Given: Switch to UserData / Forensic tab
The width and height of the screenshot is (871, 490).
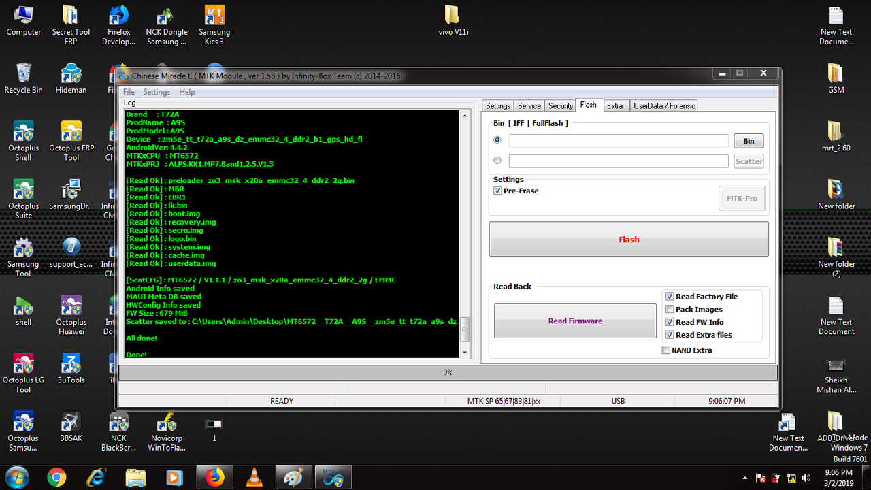Looking at the screenshot, I should [663, 105].
